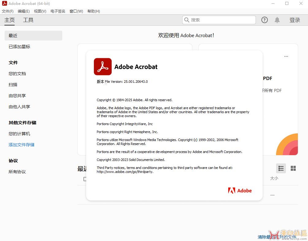Screen dimensions: 308x241
Task: Click 欢迎使用 Adobe Acrobat heading
Action: (x=186, y=35)
